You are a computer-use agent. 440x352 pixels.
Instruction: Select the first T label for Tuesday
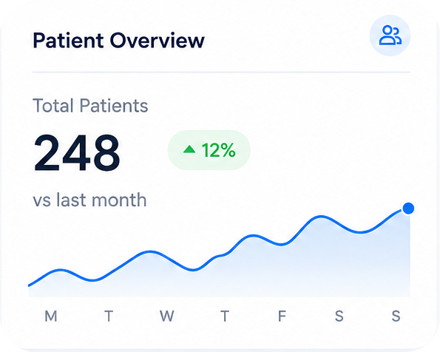109,316
